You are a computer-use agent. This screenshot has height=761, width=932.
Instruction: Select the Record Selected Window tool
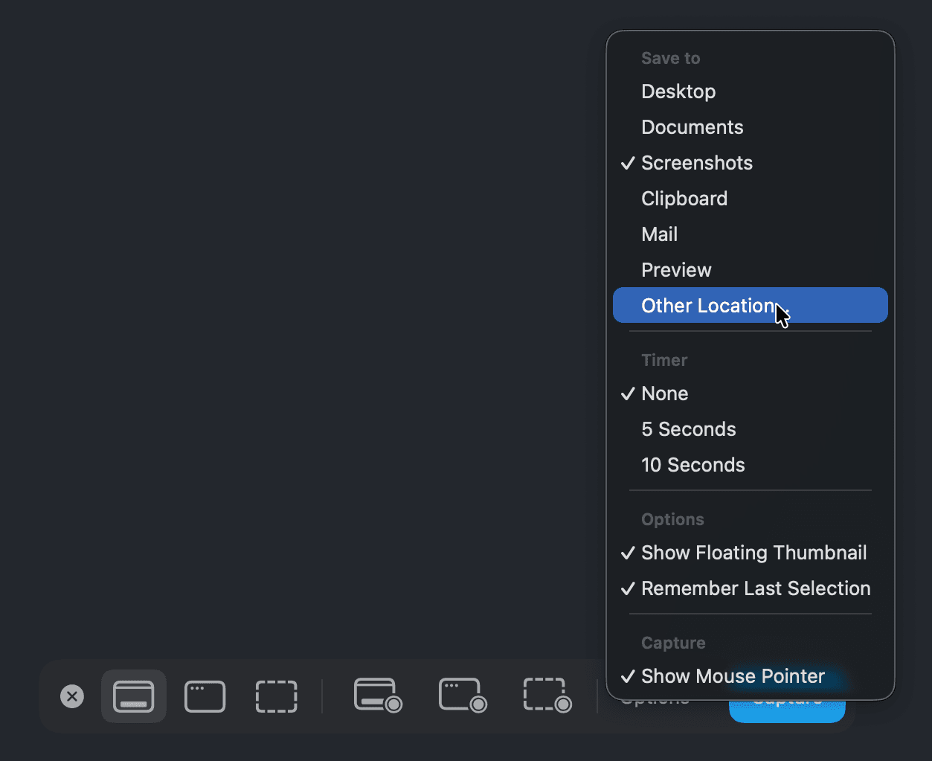(x=462, y=696)
